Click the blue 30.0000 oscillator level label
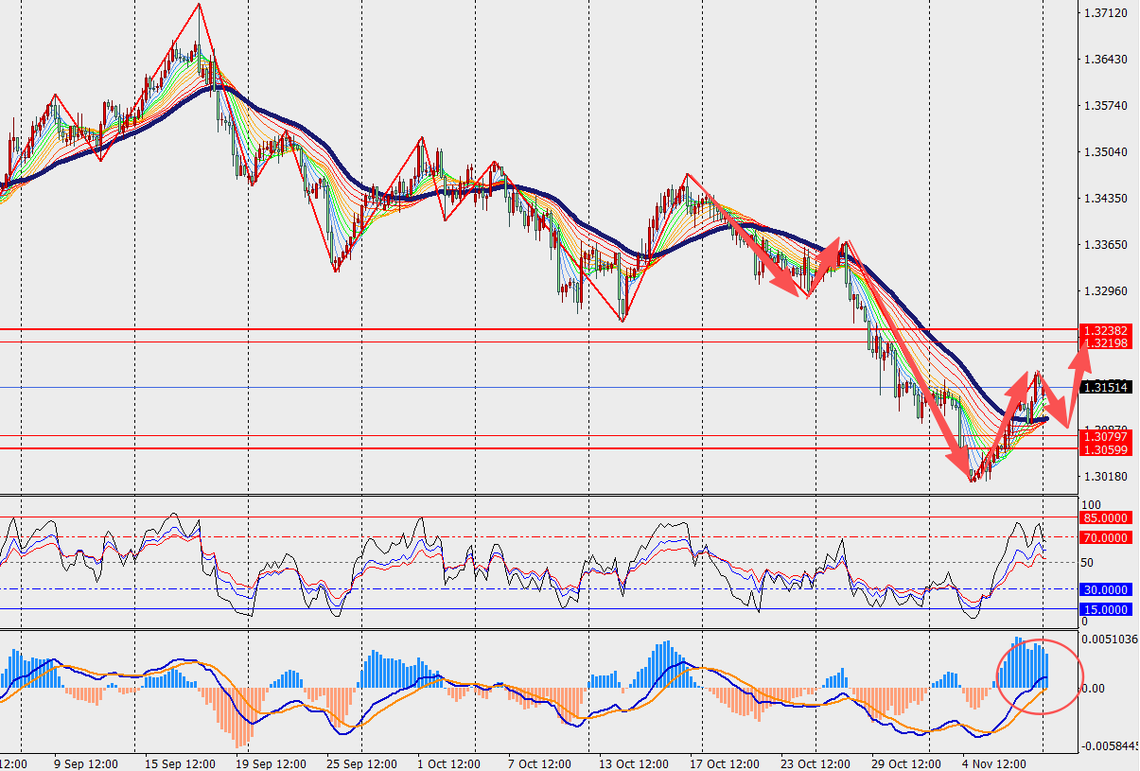Screen dimensions: 1140x771 pos(1106,588)
